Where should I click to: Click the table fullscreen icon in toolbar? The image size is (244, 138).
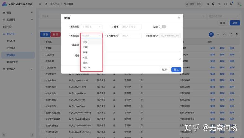(231, 34)
